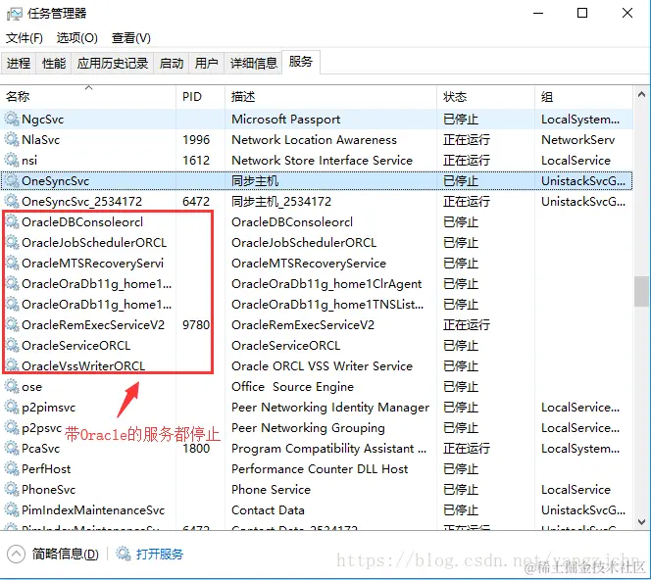
Task: Click 简略信息(D) label
Action: click(65, 555)
